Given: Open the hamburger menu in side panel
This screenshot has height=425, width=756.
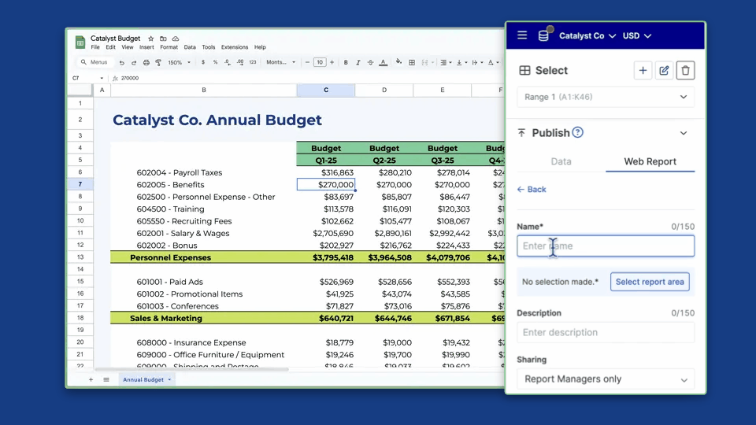Looking at the screenshot, I should (x=522, y=35).
